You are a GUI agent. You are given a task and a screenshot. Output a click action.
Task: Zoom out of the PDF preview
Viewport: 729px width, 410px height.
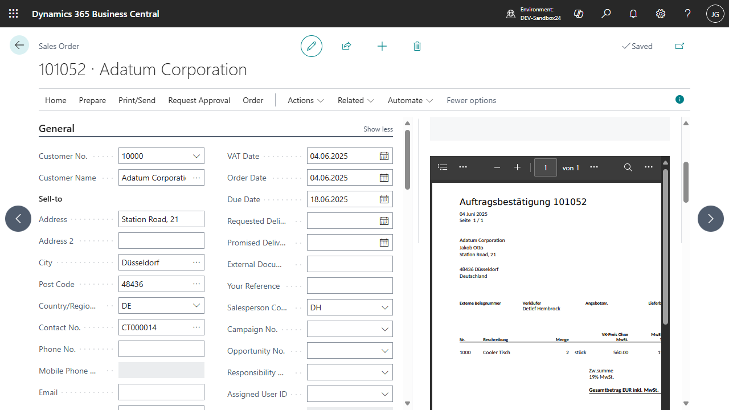coord(497,167)
